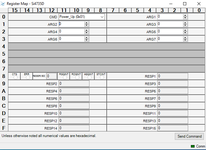The height and width of the screenshot is (150, 206).
Task: Click the ARG4 input box
Action: point(72,32)
